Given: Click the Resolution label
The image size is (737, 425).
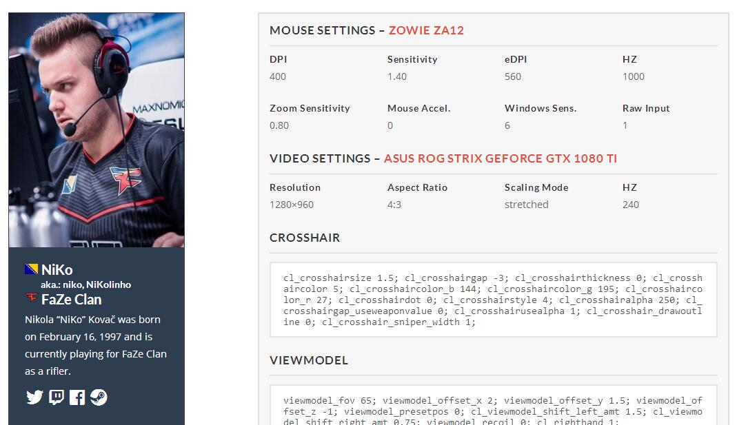Looking at the screenshot, I should tap(294, 187).
